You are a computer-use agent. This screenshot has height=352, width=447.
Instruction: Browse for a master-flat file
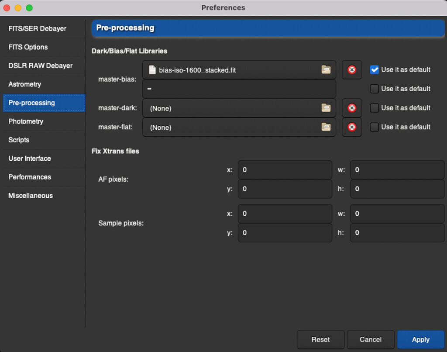pyautogui.click(x=326, y=127)
